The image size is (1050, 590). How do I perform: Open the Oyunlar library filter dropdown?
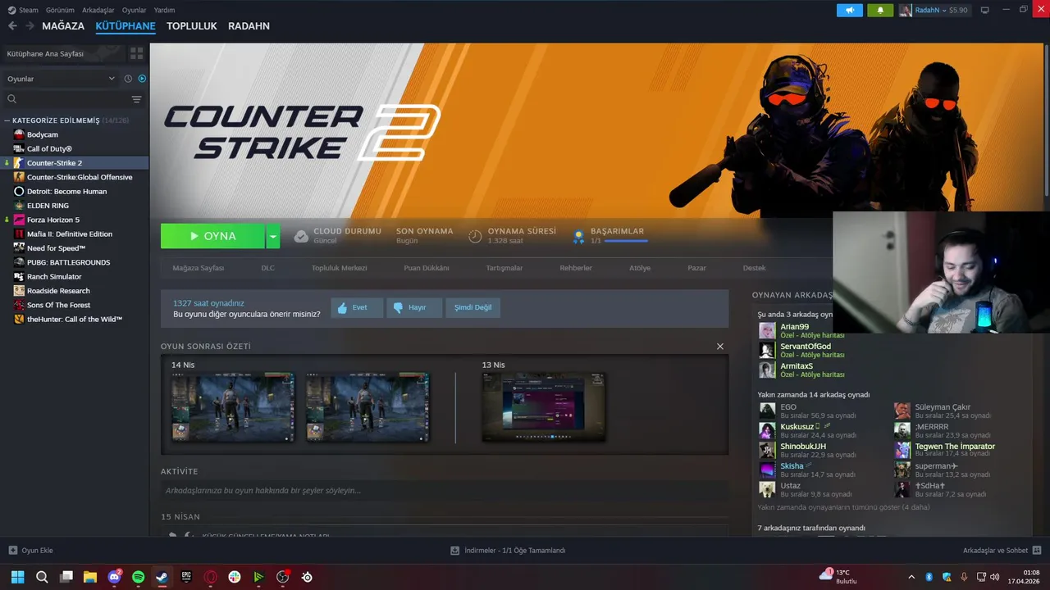61,79
